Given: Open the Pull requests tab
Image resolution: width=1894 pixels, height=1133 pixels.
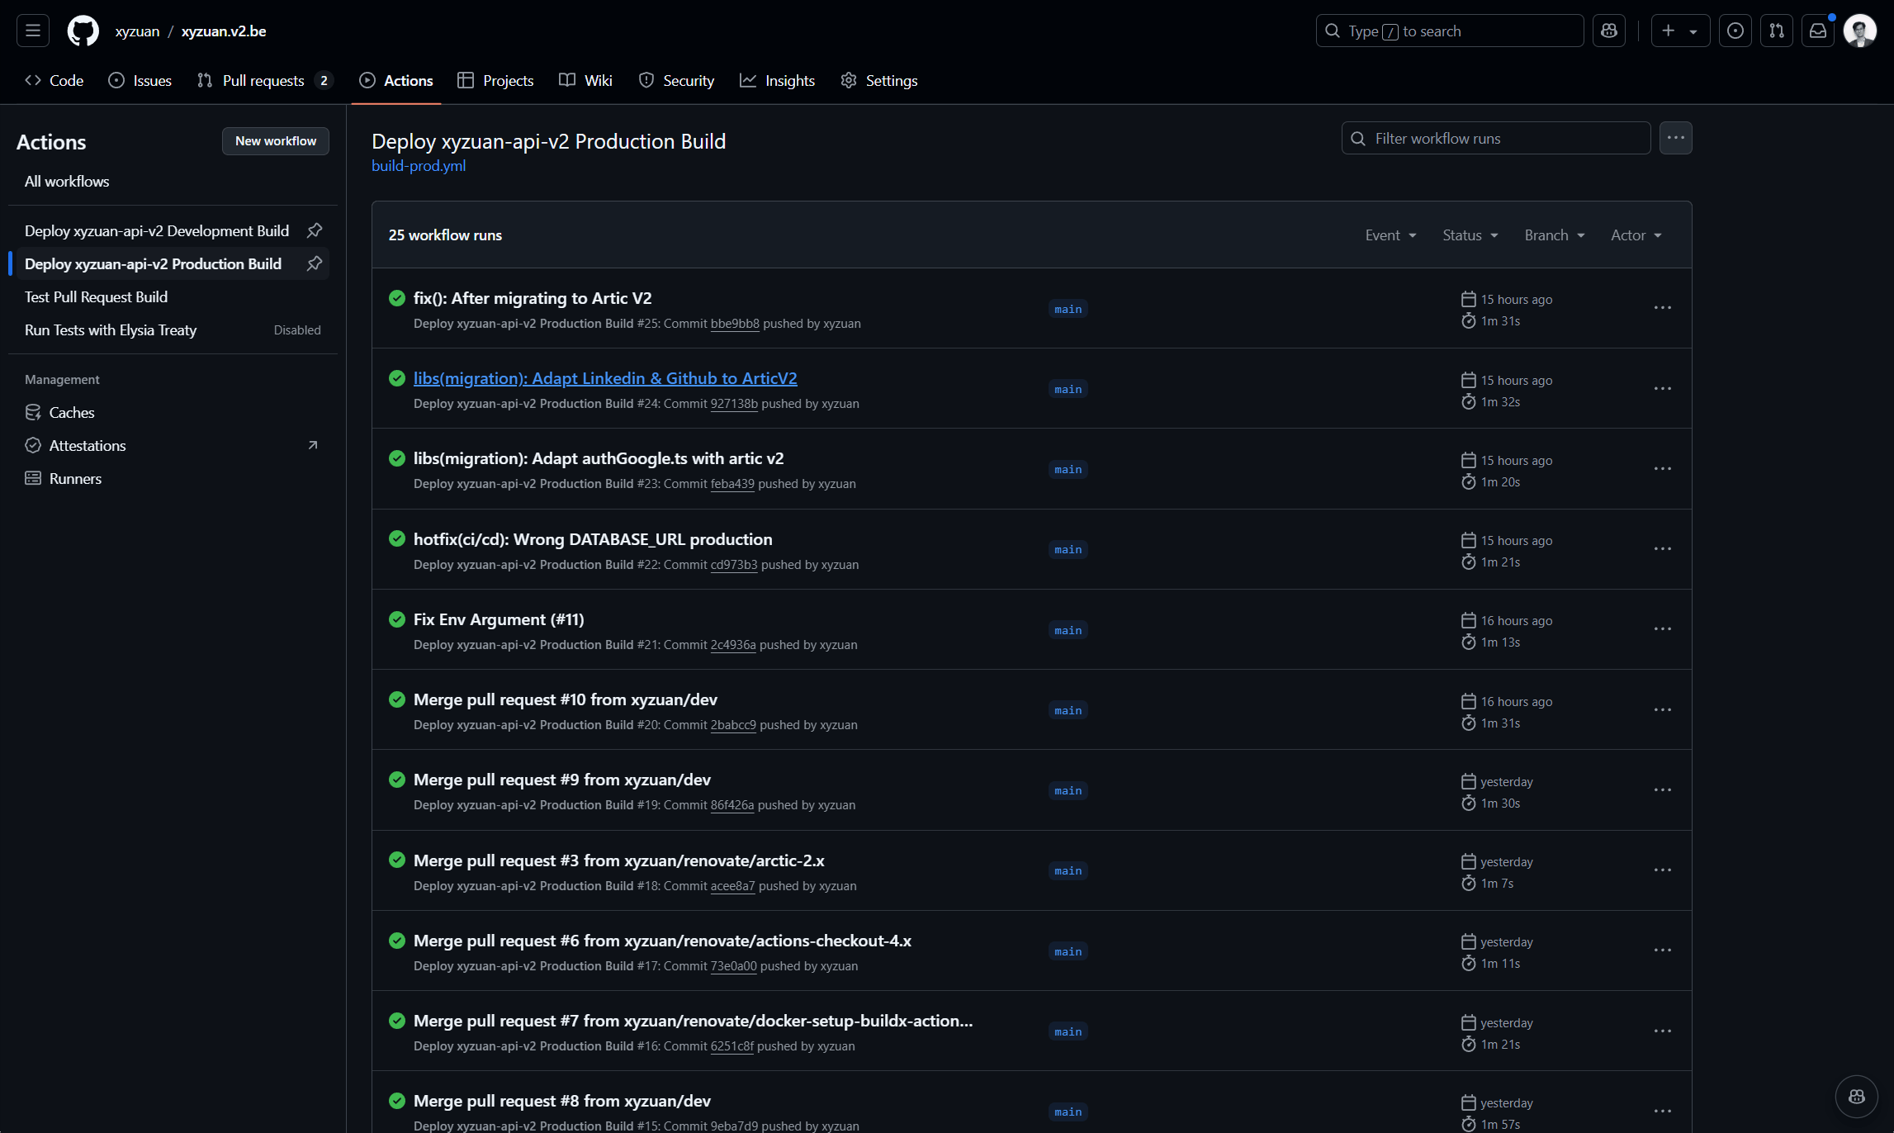Looking at the screenshot, I should click(x=264, y=81).
